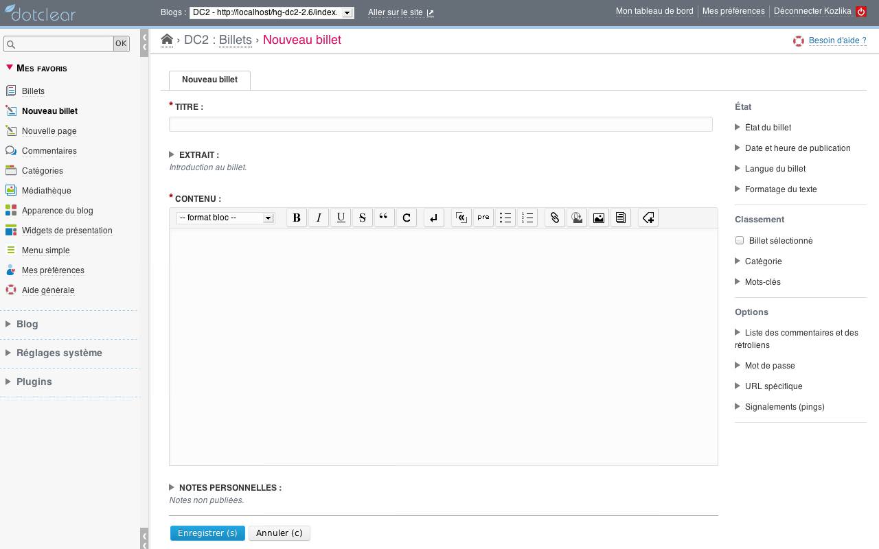Insert a numbered list

coord(527,218)
